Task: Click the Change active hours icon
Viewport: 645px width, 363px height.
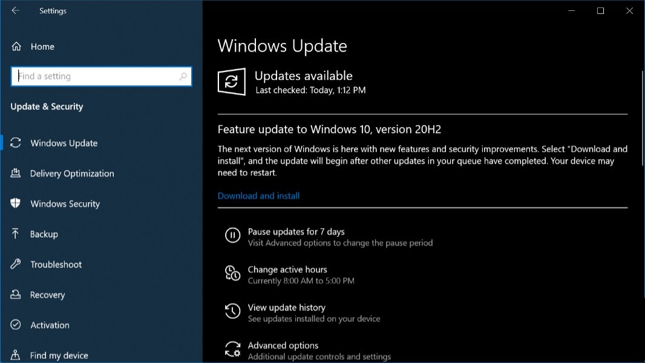Action: (232, 273)
